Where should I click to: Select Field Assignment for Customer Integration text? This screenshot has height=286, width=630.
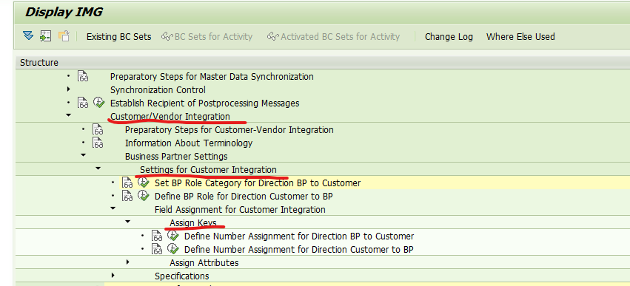click(240, 210)
